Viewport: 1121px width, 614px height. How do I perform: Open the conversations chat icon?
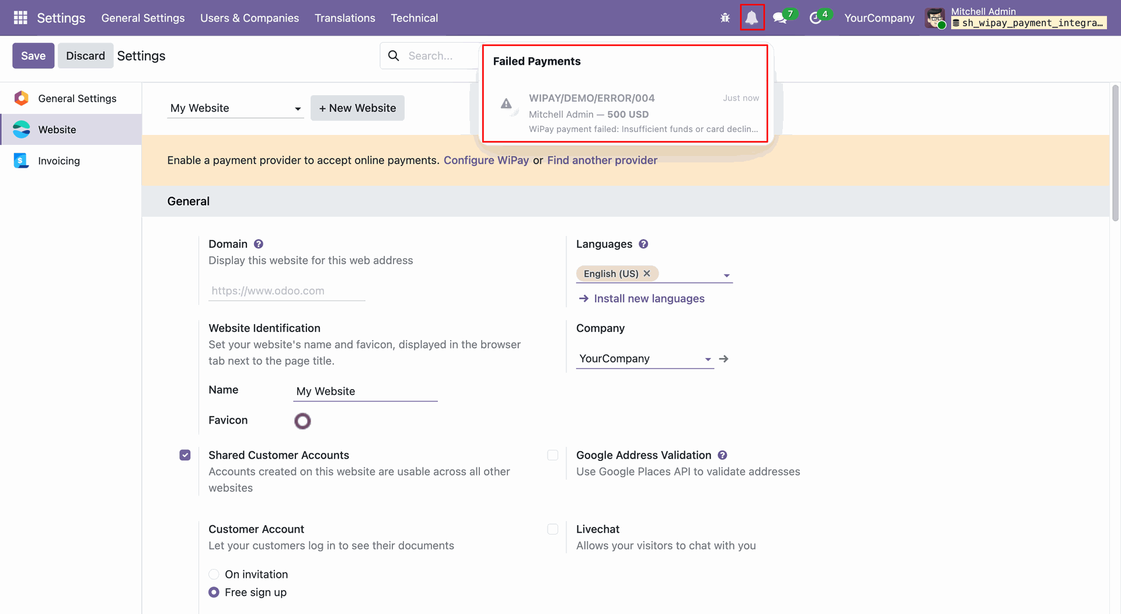click(x=779, y=18)
